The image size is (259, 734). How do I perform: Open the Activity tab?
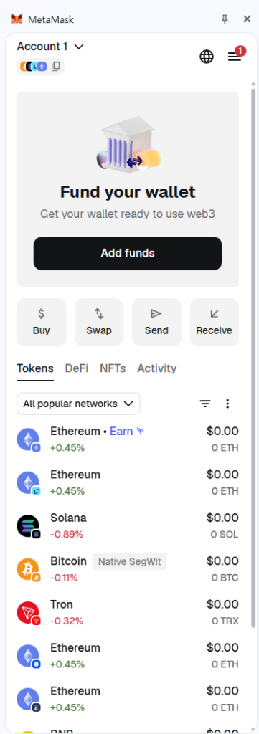point(157,368)
